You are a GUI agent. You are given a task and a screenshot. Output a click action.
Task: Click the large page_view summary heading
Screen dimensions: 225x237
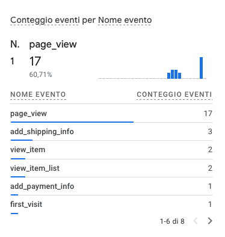coord(53,45)
